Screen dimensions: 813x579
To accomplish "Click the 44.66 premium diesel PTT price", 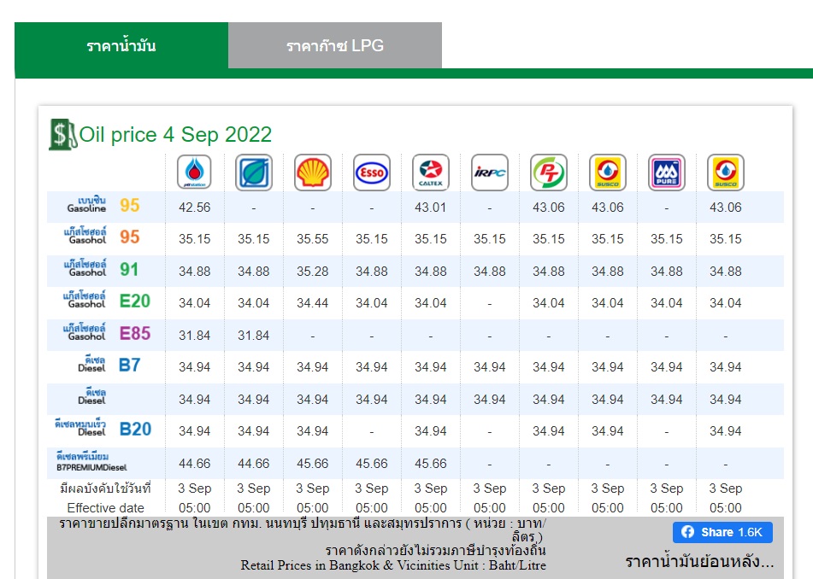I will (194, 464).
